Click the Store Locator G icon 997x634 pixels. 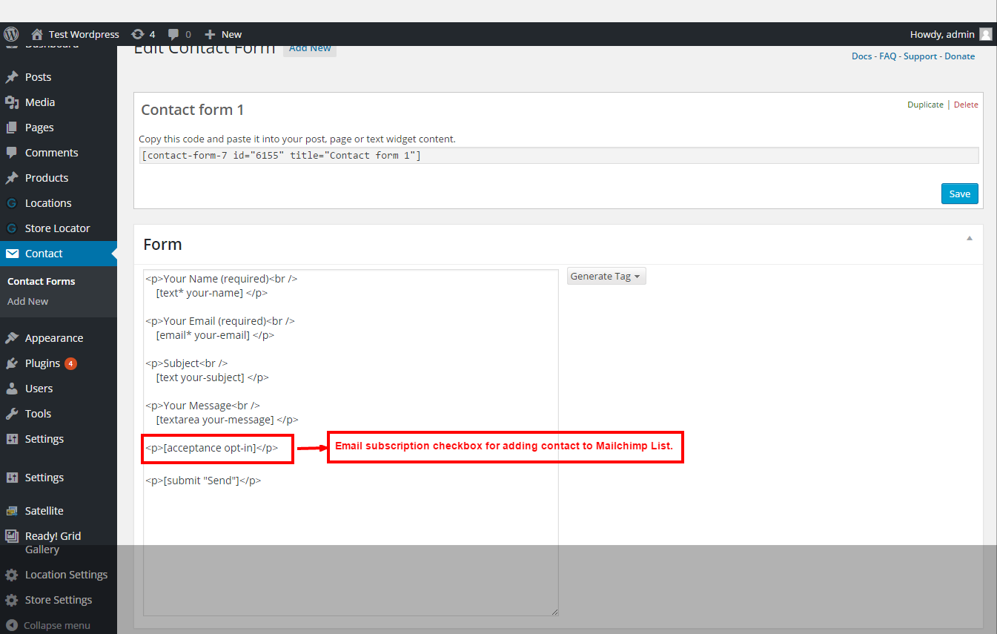[12, 228]
